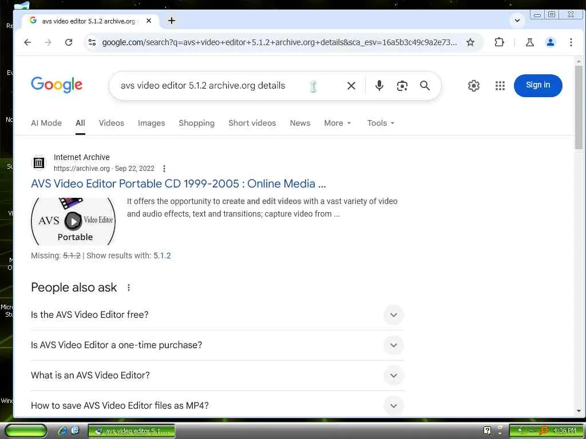Select the avs video editor taskbar button
The height and width of the screenshot is (439, 586).
point(132,431)
